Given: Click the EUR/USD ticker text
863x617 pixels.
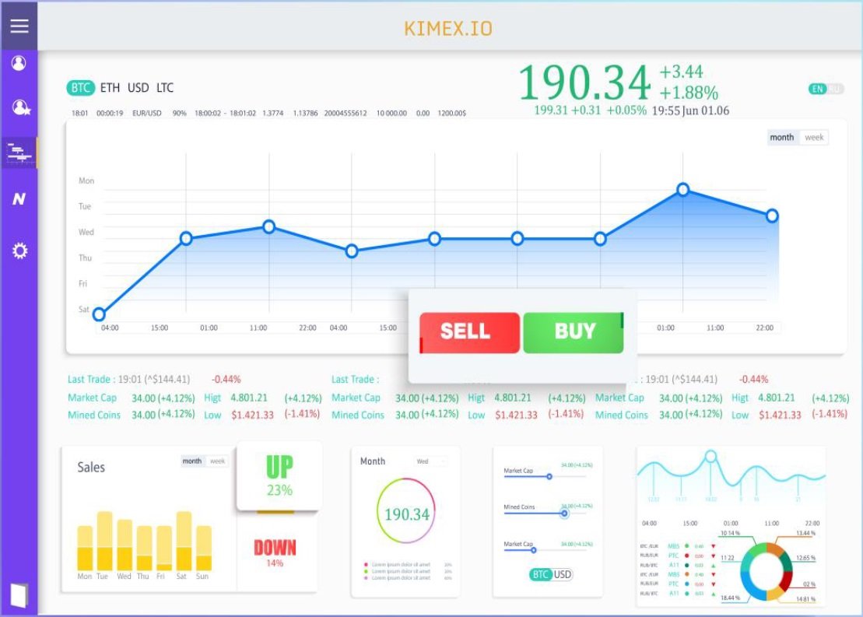Looking at the screenshot, I should point(146,114).
